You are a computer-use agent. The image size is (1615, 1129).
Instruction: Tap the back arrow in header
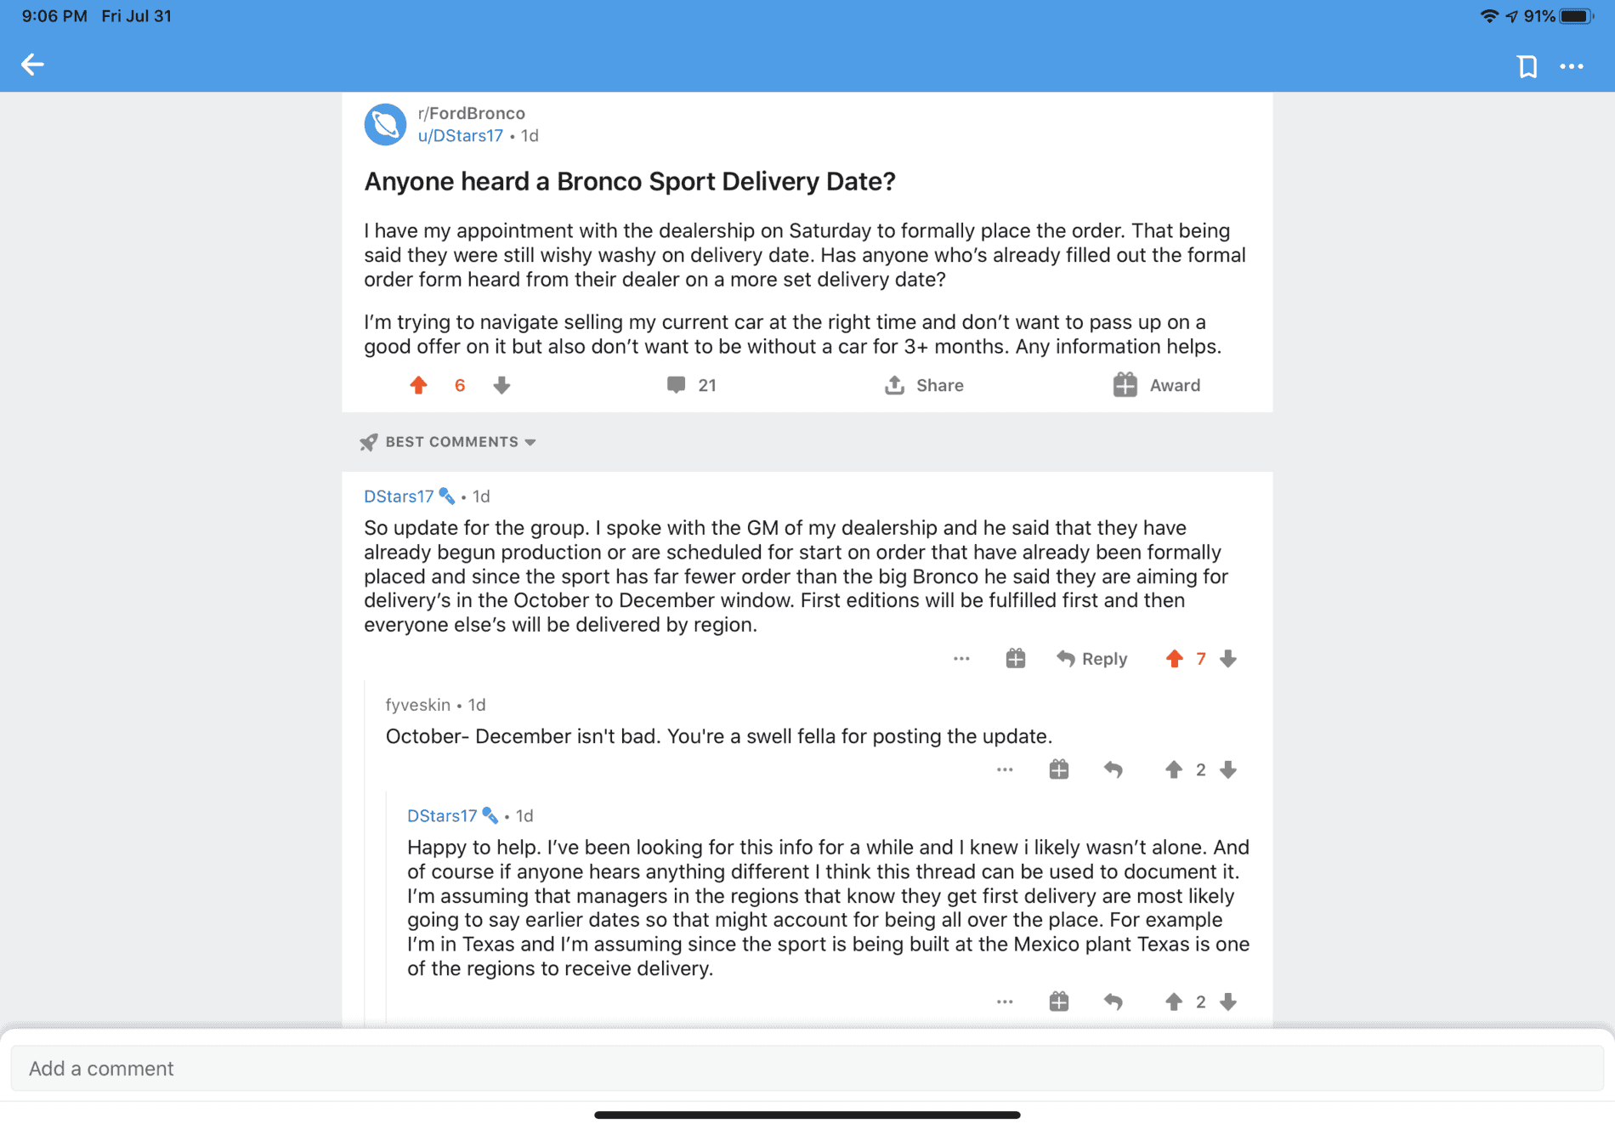[32, 65]
